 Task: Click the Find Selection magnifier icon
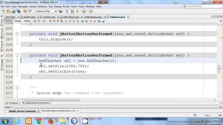pos(50,21)
